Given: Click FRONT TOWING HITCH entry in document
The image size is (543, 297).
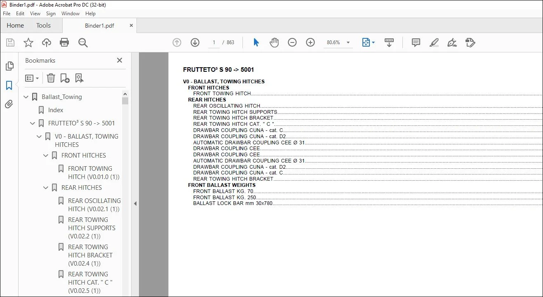Looking at the screenshot, I should tap(222, 94).
